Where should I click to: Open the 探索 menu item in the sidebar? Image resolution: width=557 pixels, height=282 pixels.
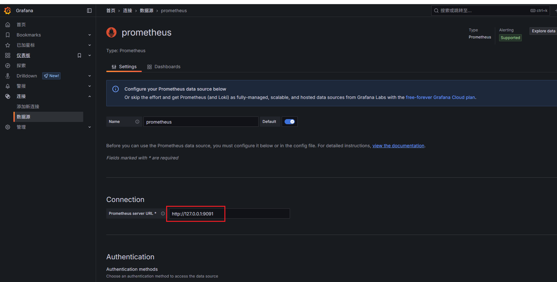pyautogui.click(x=21, y=66)
